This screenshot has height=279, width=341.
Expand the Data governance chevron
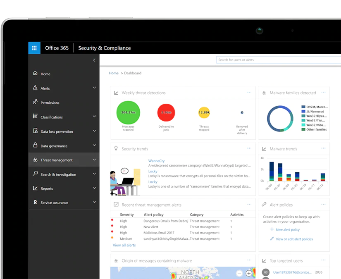[94, 145]
